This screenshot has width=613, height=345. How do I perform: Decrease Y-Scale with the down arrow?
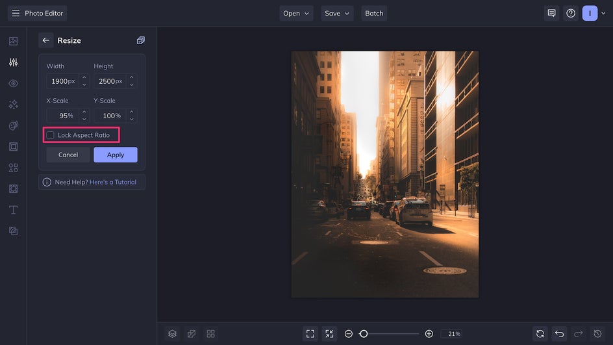click(132, 120)
